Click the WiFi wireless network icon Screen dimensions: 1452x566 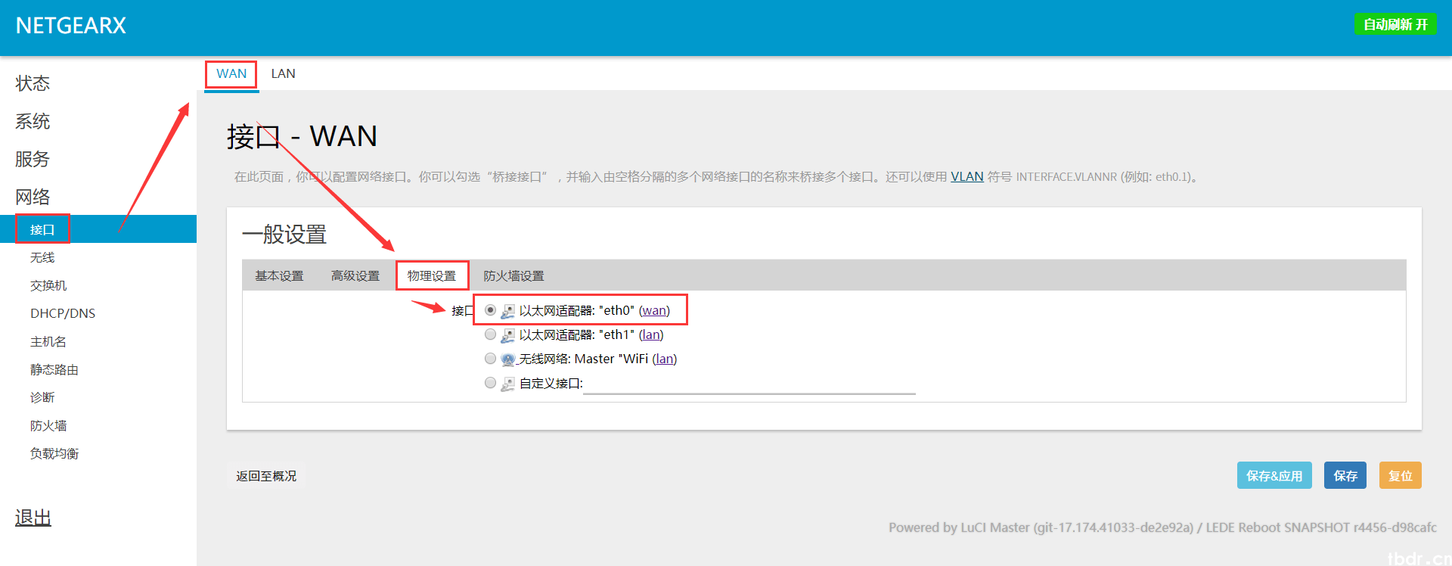(507, 359)
